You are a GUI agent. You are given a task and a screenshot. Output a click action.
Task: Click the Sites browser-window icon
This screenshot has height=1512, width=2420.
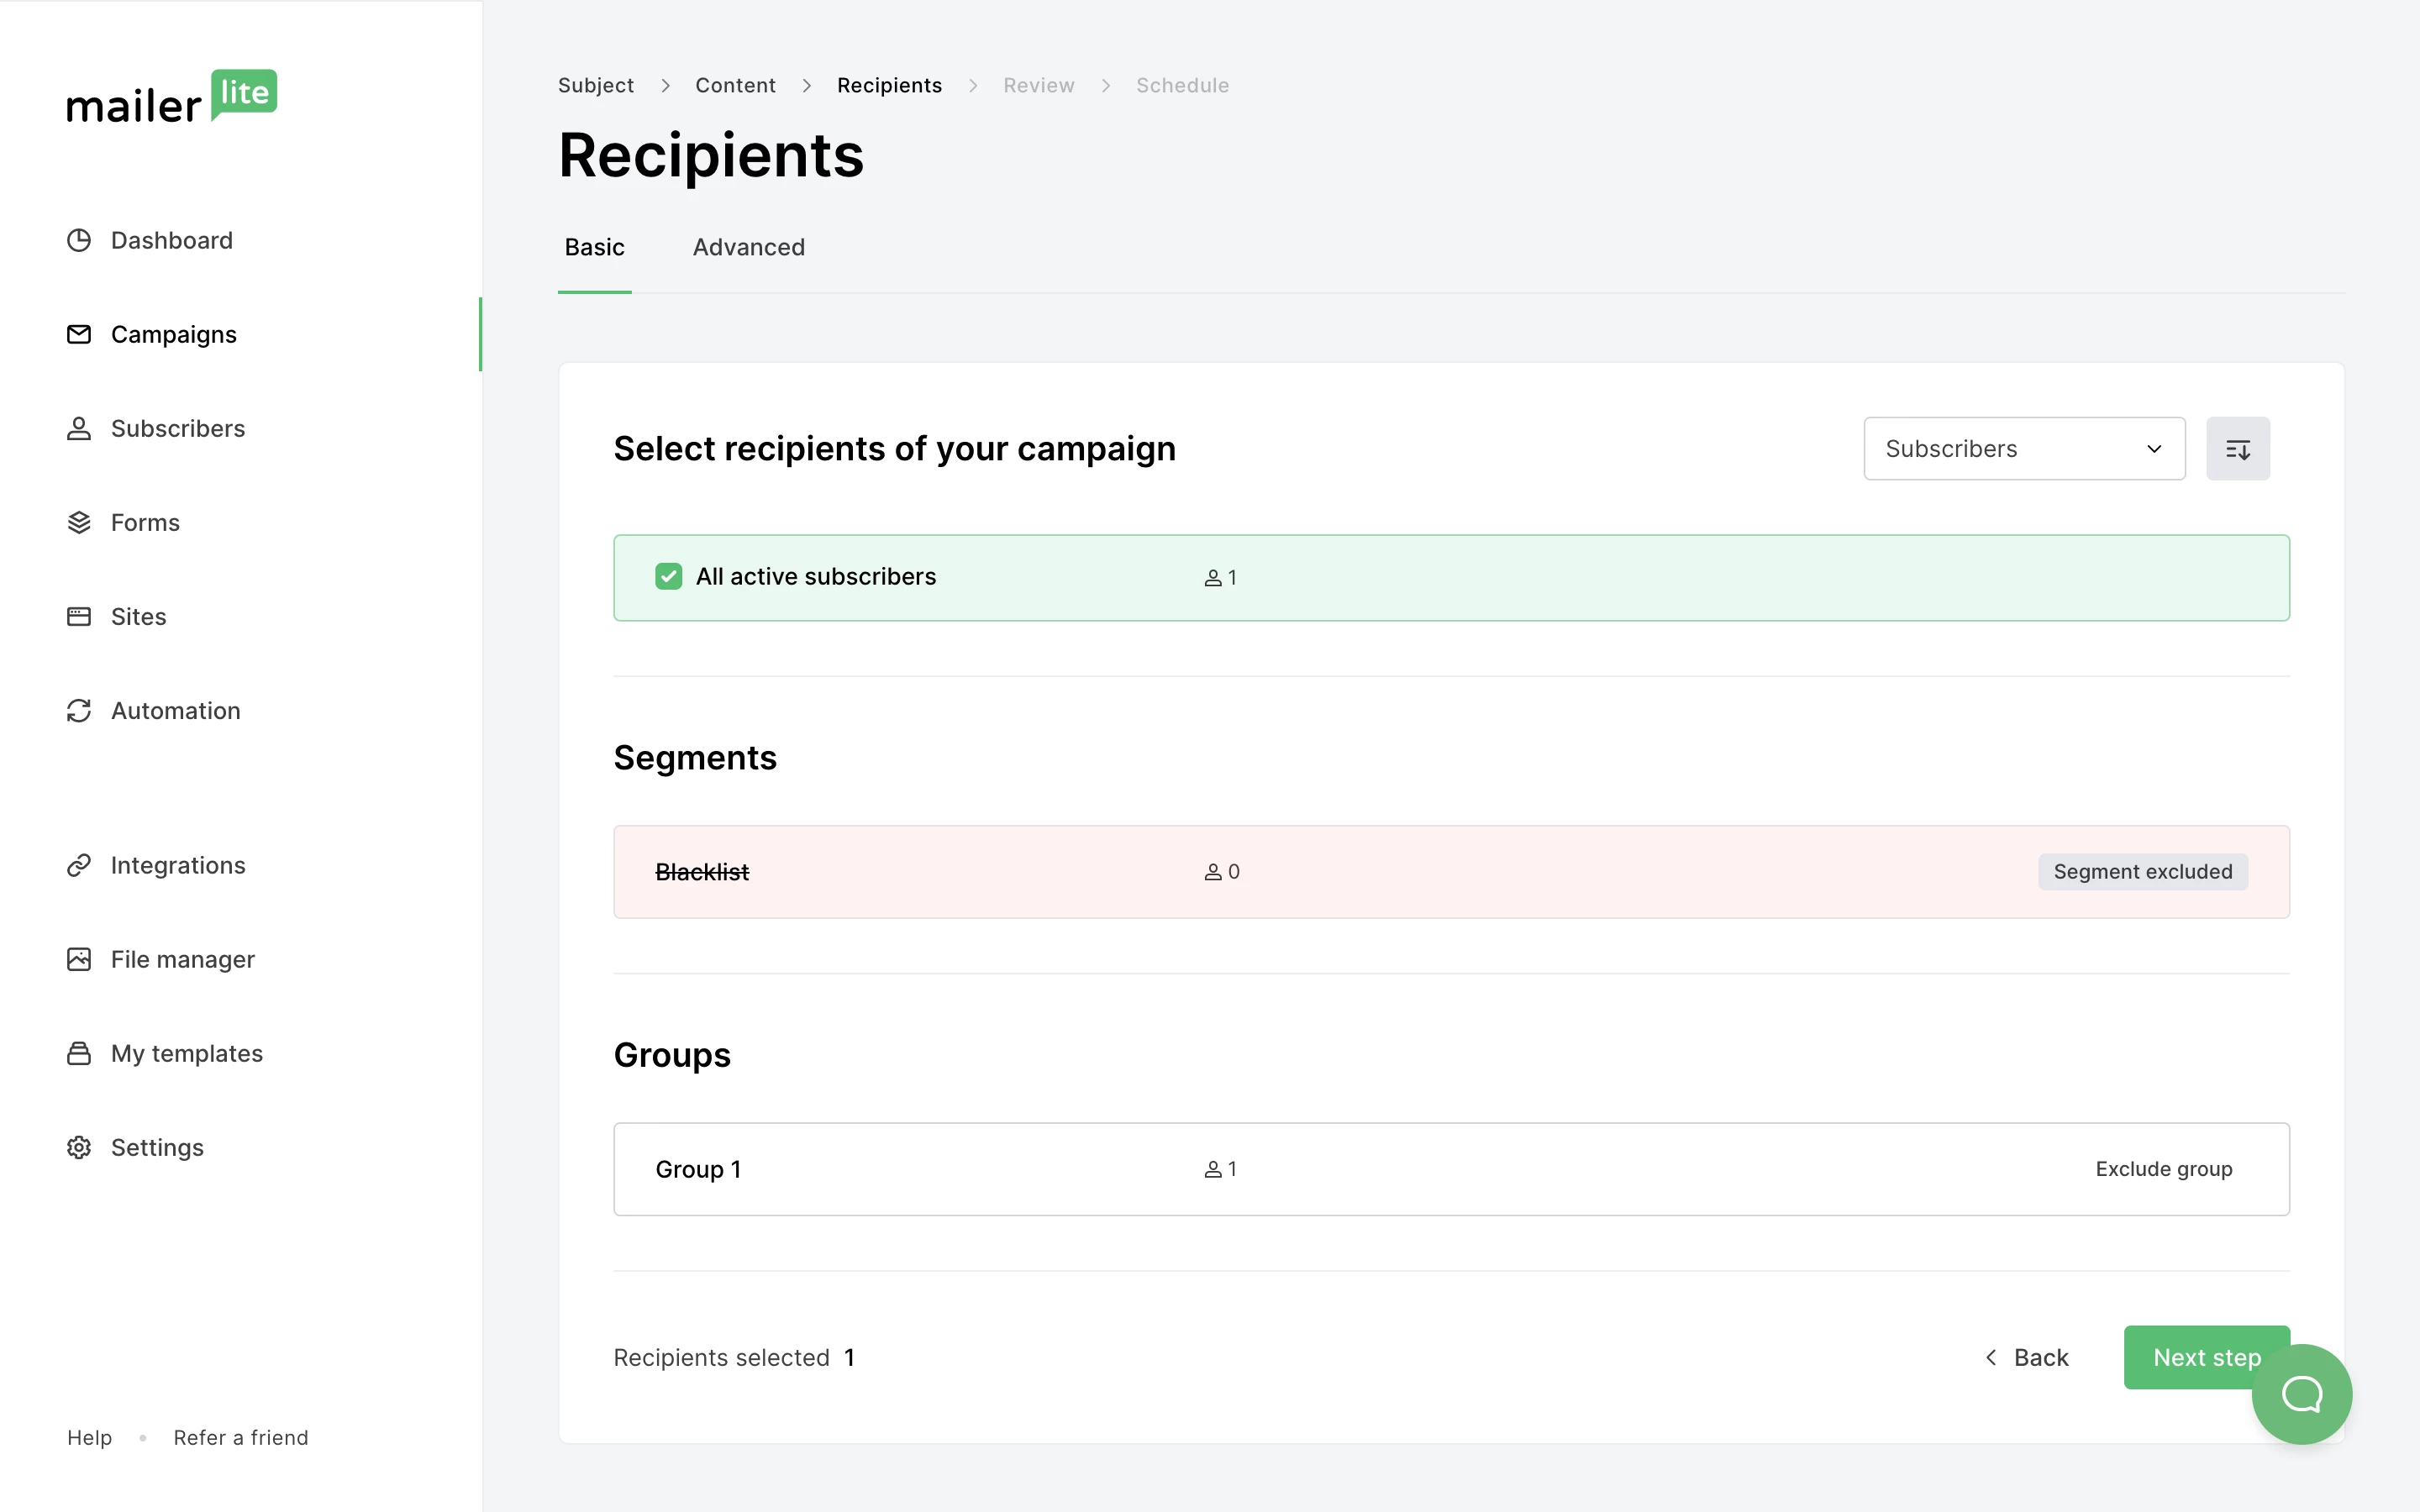(79, 616)
